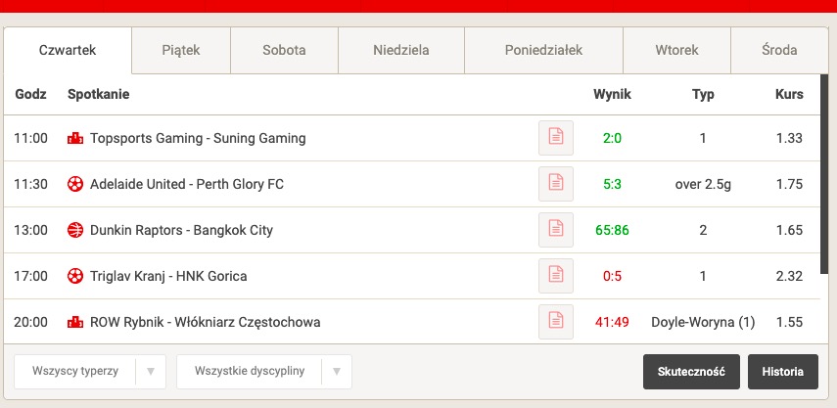
Task: Click the Historia button
Action: [x=782, y=372]
